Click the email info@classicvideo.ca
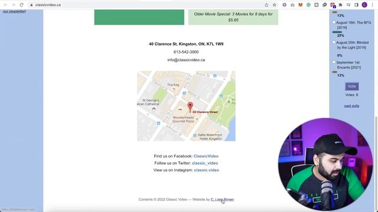Screen dimensions: 378x212 [x=186, y=60]
